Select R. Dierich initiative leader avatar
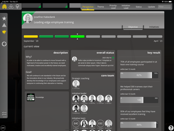174x131 pixels. pos(84,109)
